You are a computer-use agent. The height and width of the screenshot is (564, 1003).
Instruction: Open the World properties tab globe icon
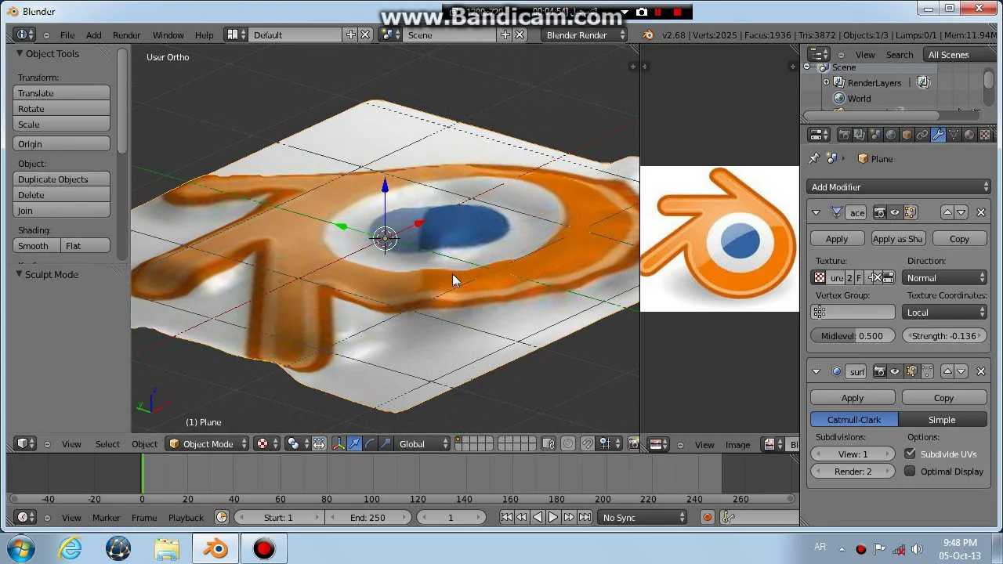[891, 135]
